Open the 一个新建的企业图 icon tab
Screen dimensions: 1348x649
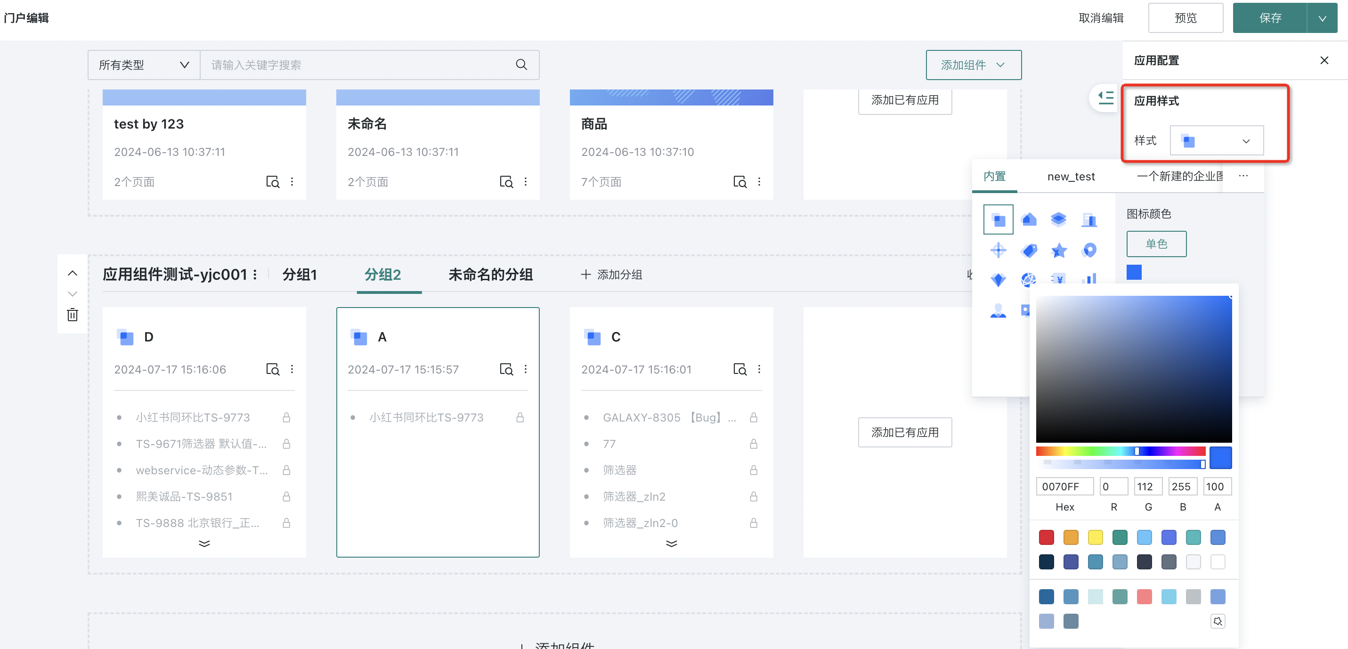pyautogui.click(x=1179, y=177)
